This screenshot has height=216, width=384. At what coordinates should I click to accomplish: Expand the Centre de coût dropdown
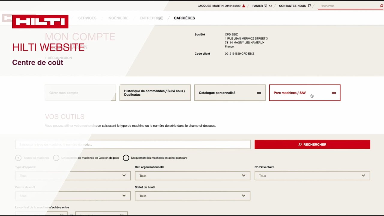(73, 196)
